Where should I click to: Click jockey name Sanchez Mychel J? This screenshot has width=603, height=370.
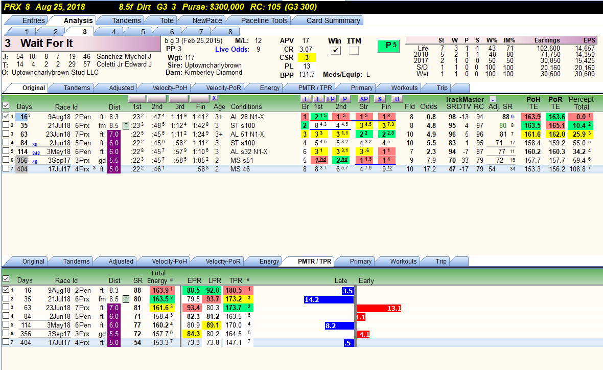pos(124,57)
